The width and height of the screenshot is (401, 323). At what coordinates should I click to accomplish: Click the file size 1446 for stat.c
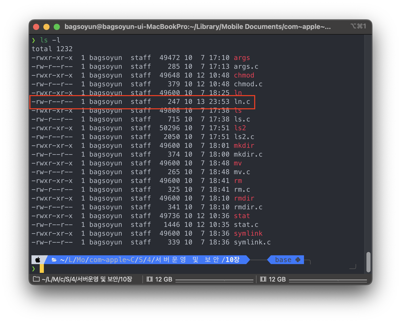tap(172, 225)
